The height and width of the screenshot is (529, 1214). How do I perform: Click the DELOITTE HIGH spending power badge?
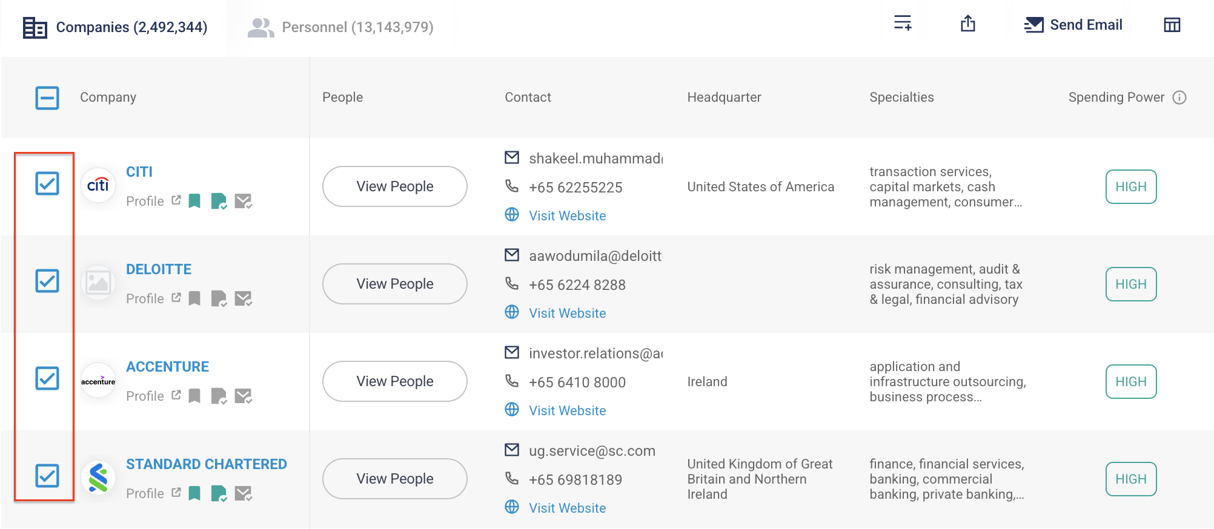(x=1131, y=284)
